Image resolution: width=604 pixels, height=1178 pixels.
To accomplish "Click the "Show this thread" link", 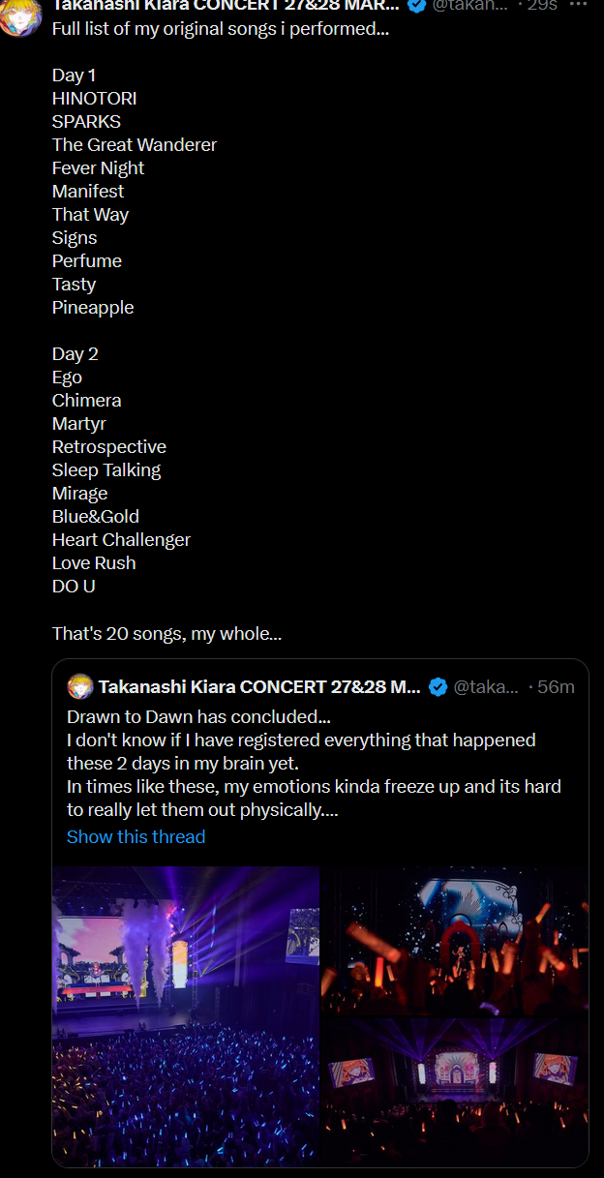I will coord(136,836).
